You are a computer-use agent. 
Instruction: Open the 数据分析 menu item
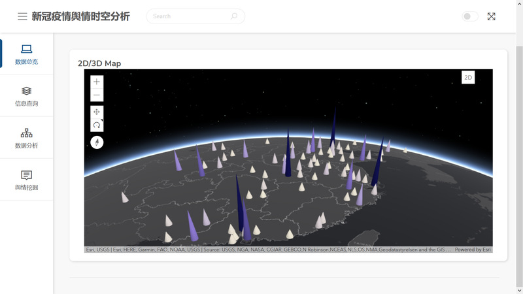tap(26, 138)
